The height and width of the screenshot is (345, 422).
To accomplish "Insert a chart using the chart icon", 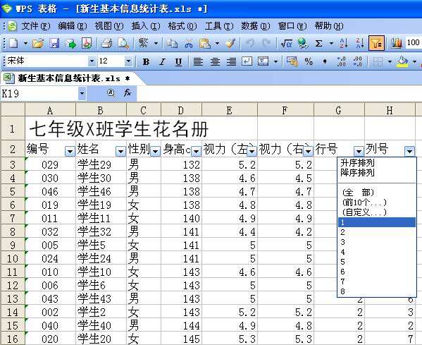I will 396,43.
